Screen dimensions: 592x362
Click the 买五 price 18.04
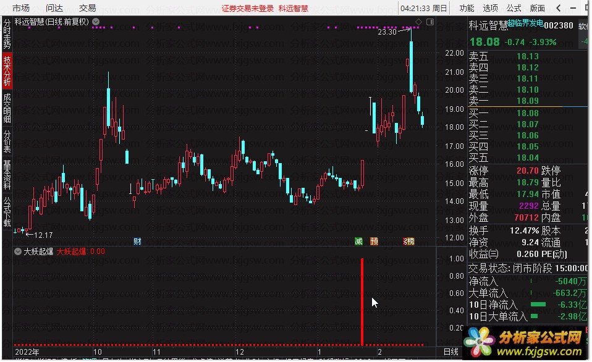[528, 158]
